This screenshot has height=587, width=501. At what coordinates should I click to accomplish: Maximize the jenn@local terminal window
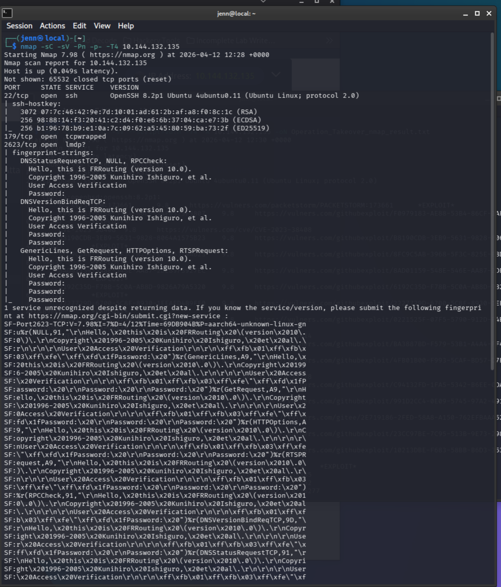477,13
